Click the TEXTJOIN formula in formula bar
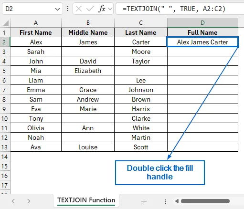Screen dimensions: 244x209 (x=174, y=9)
